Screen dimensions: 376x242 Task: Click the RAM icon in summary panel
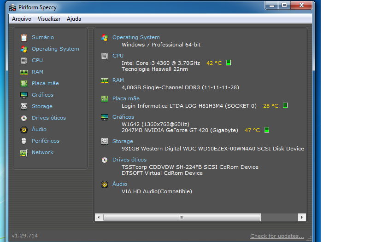point(105,81)
